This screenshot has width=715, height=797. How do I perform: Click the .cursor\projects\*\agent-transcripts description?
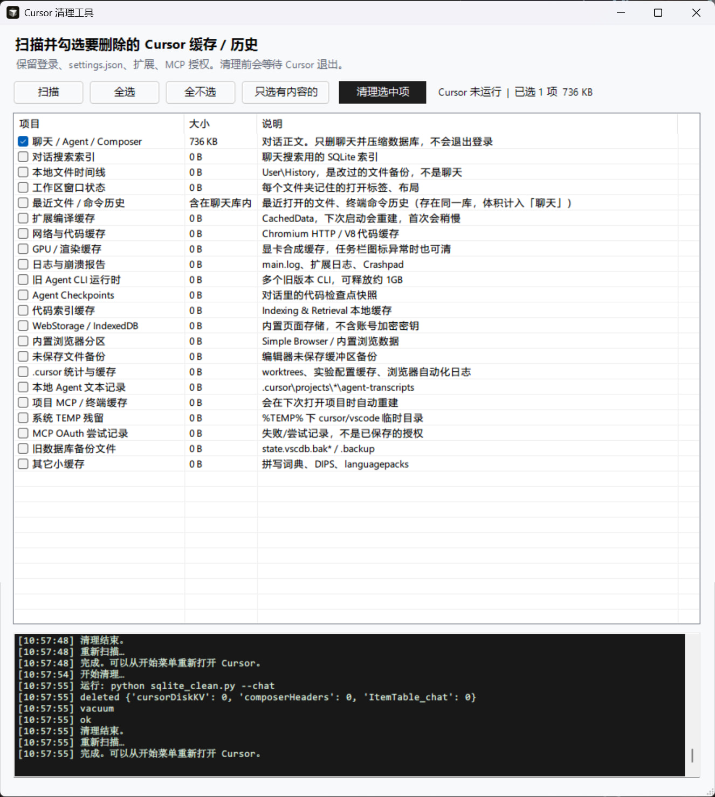pyautogui.click(x=338, y=387)
